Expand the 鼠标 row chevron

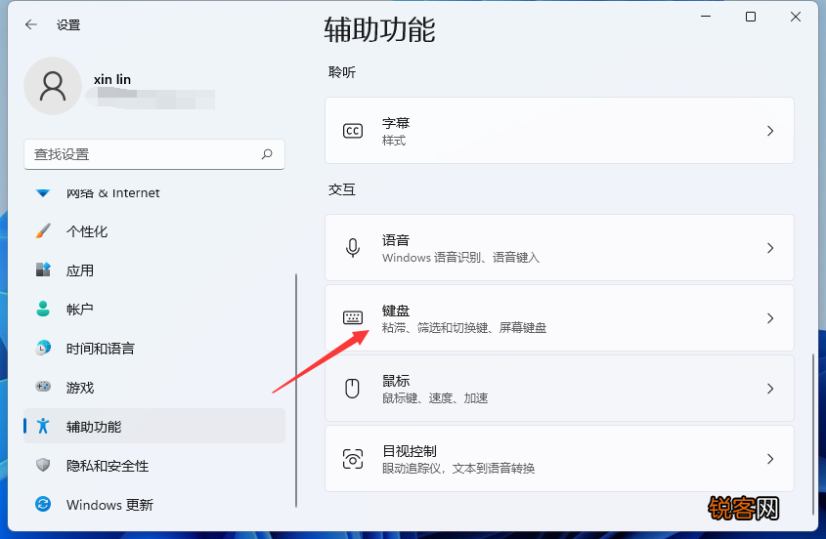[770, 389]
